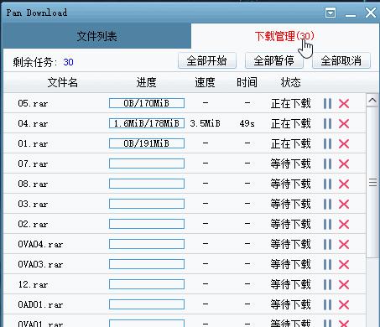Viewport: 380px width, 327px height.
Task: Click the 3.5MiB speed value
Action: 205,123
